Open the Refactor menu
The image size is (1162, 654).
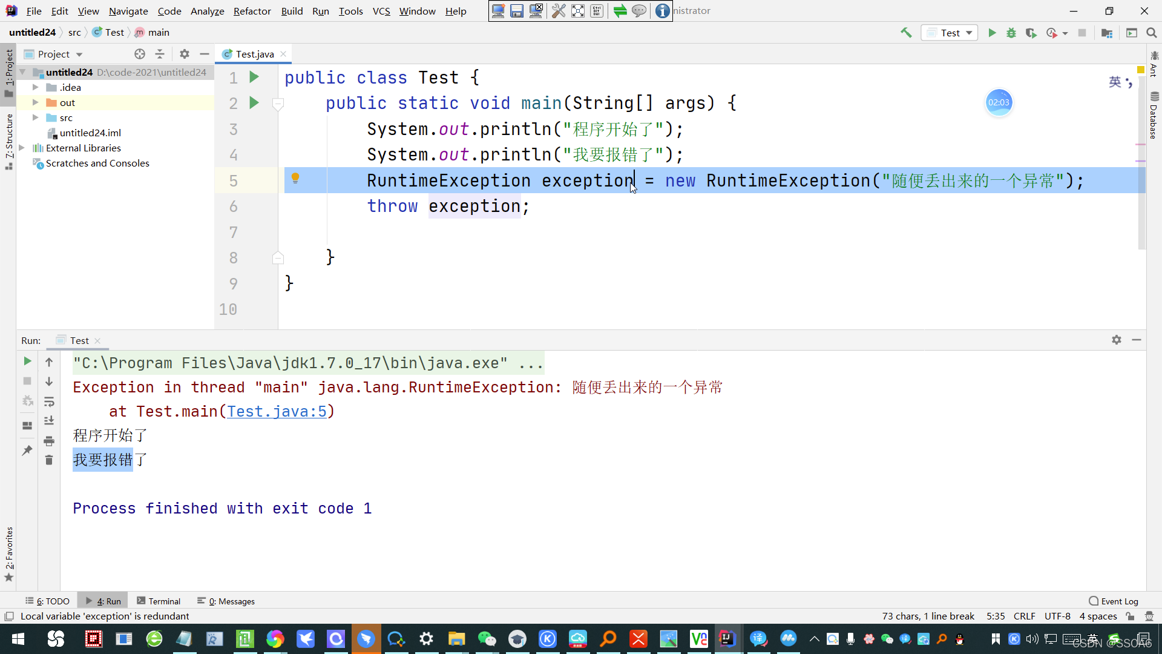(252, 11)
